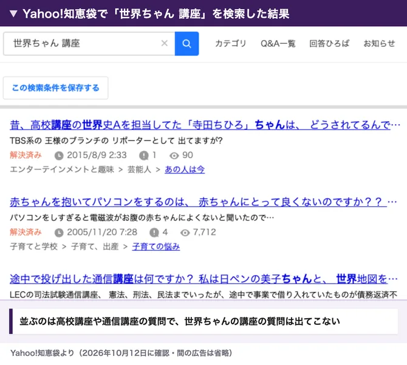The height and width of the screenshot is (365, 407).
Task: Click the blue magnifier search button
Action: click(x=186, y=44)
